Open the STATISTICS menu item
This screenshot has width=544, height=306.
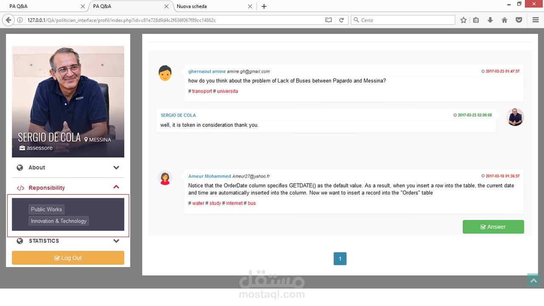pos(68,241)
